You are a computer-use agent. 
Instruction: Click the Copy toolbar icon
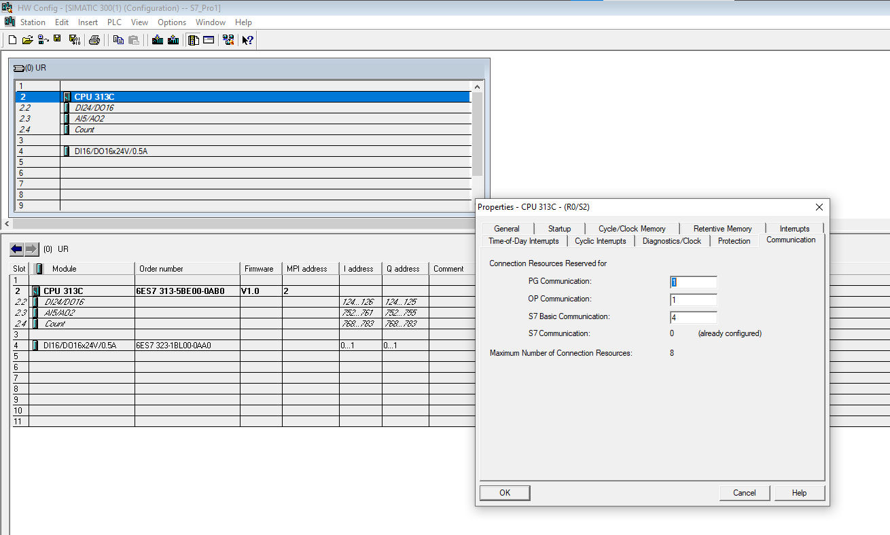coord(118,40)
